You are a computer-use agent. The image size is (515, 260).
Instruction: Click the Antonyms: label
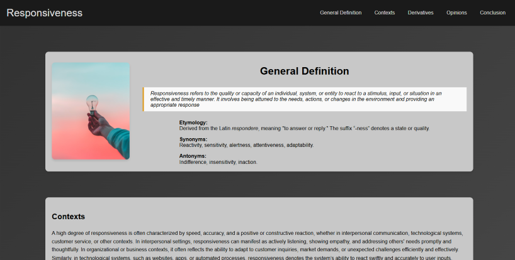193,156
